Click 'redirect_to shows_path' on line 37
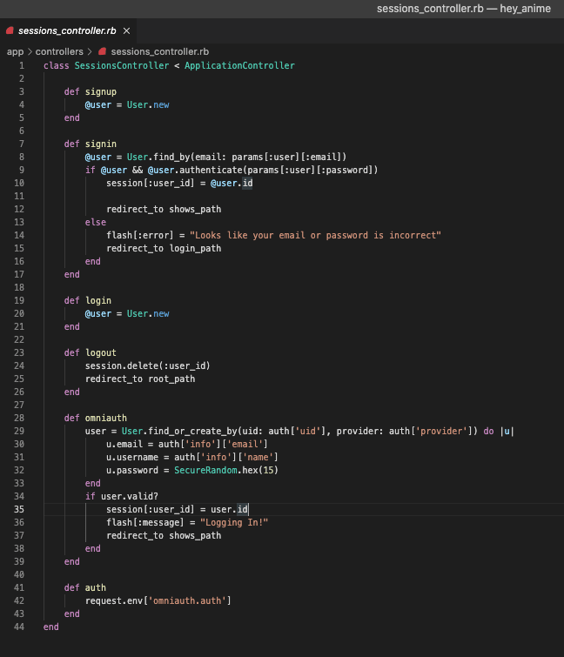 (164, 535)
